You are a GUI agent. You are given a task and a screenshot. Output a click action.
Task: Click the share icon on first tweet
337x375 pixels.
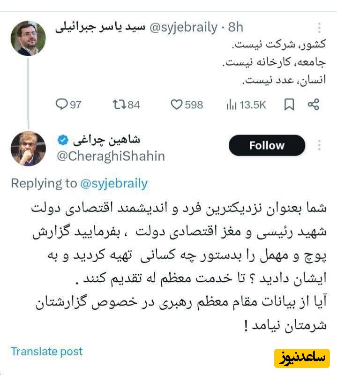(x=313, y=105)
